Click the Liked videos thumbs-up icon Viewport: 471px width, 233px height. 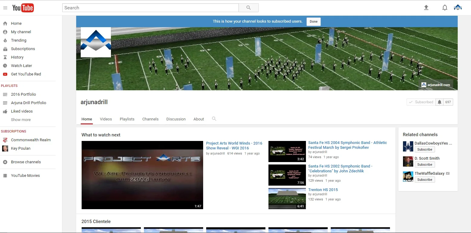(5, 111)
